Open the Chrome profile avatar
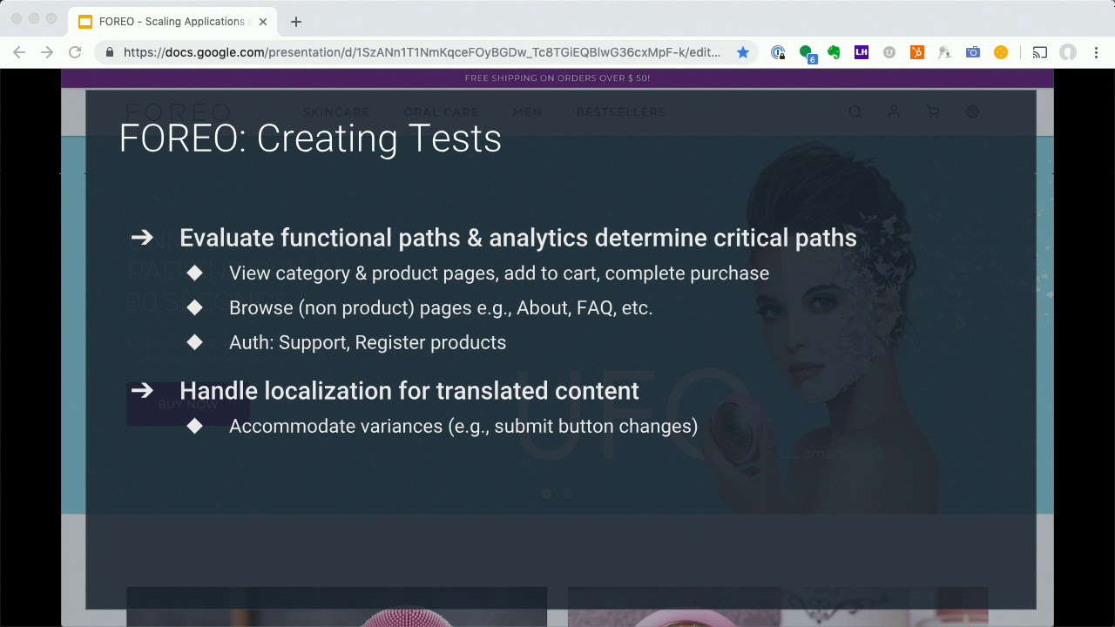1115x627 pixels. 1068,52
